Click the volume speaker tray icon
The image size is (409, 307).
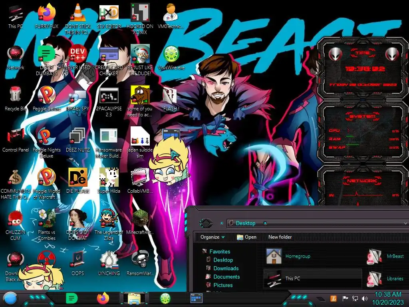click(365, 298)
